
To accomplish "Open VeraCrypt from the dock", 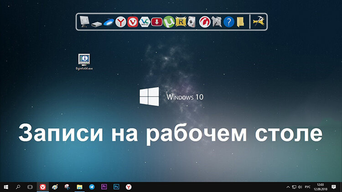I will pos(145,22).
